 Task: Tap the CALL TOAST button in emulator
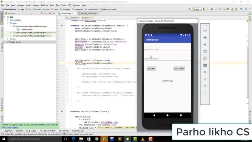pyautogui.click(x=179, y=69)
